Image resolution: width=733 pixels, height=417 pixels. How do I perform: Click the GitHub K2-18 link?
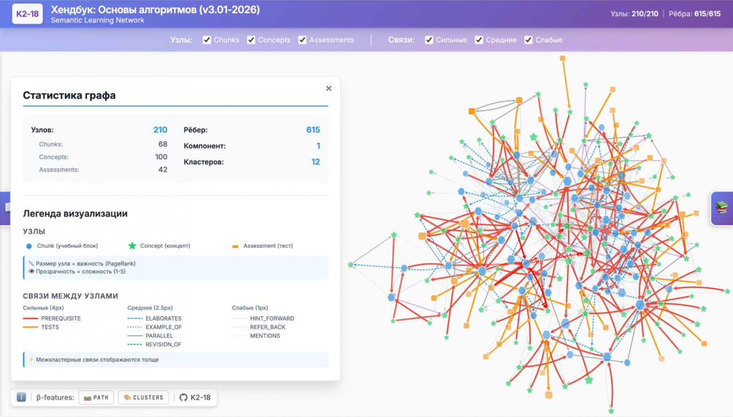(x=195, y=397)
